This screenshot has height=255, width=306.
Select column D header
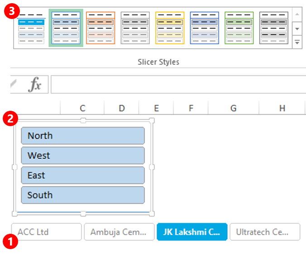[x=122, y=108]
